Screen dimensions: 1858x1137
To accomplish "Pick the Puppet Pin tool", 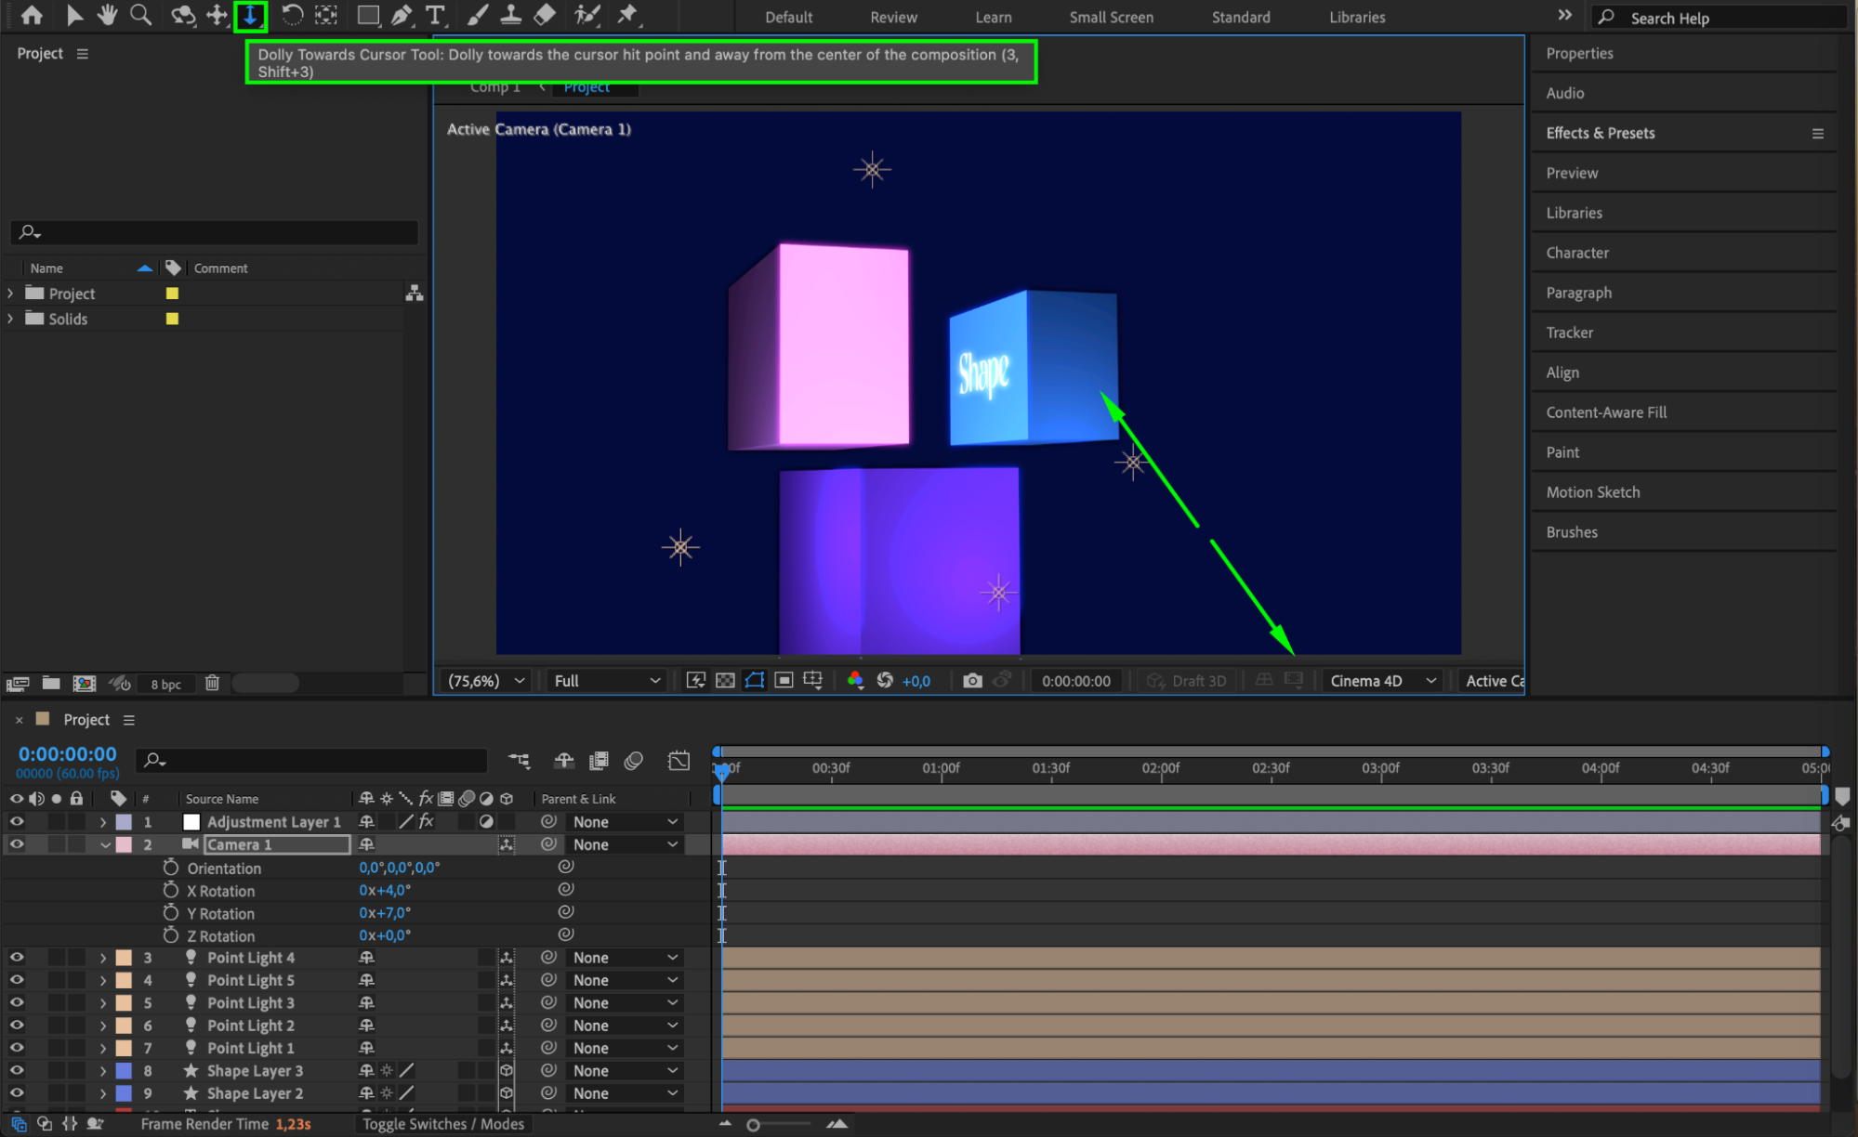I will pyautogui.click(x=628, y=15).
